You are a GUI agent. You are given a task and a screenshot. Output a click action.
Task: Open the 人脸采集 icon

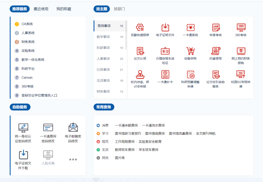click(x=48, y=155)
